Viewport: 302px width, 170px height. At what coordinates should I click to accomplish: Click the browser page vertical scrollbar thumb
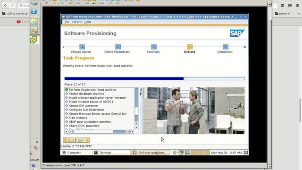(x=300, y=110)
